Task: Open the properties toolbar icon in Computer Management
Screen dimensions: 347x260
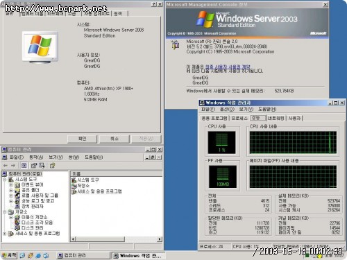Action: click(x=34, y=166)
